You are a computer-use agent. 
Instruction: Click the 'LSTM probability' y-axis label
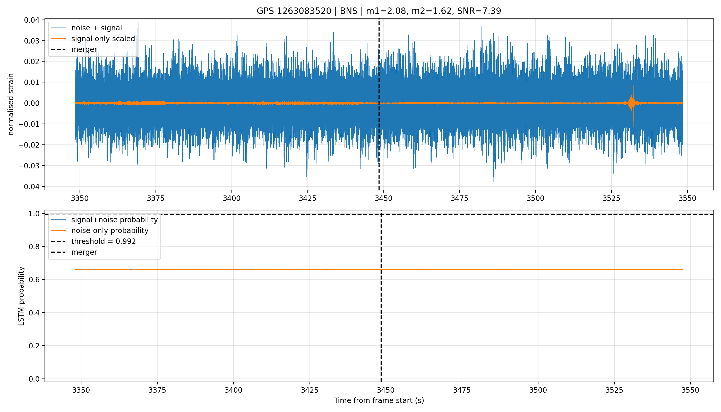pos(21,296)
